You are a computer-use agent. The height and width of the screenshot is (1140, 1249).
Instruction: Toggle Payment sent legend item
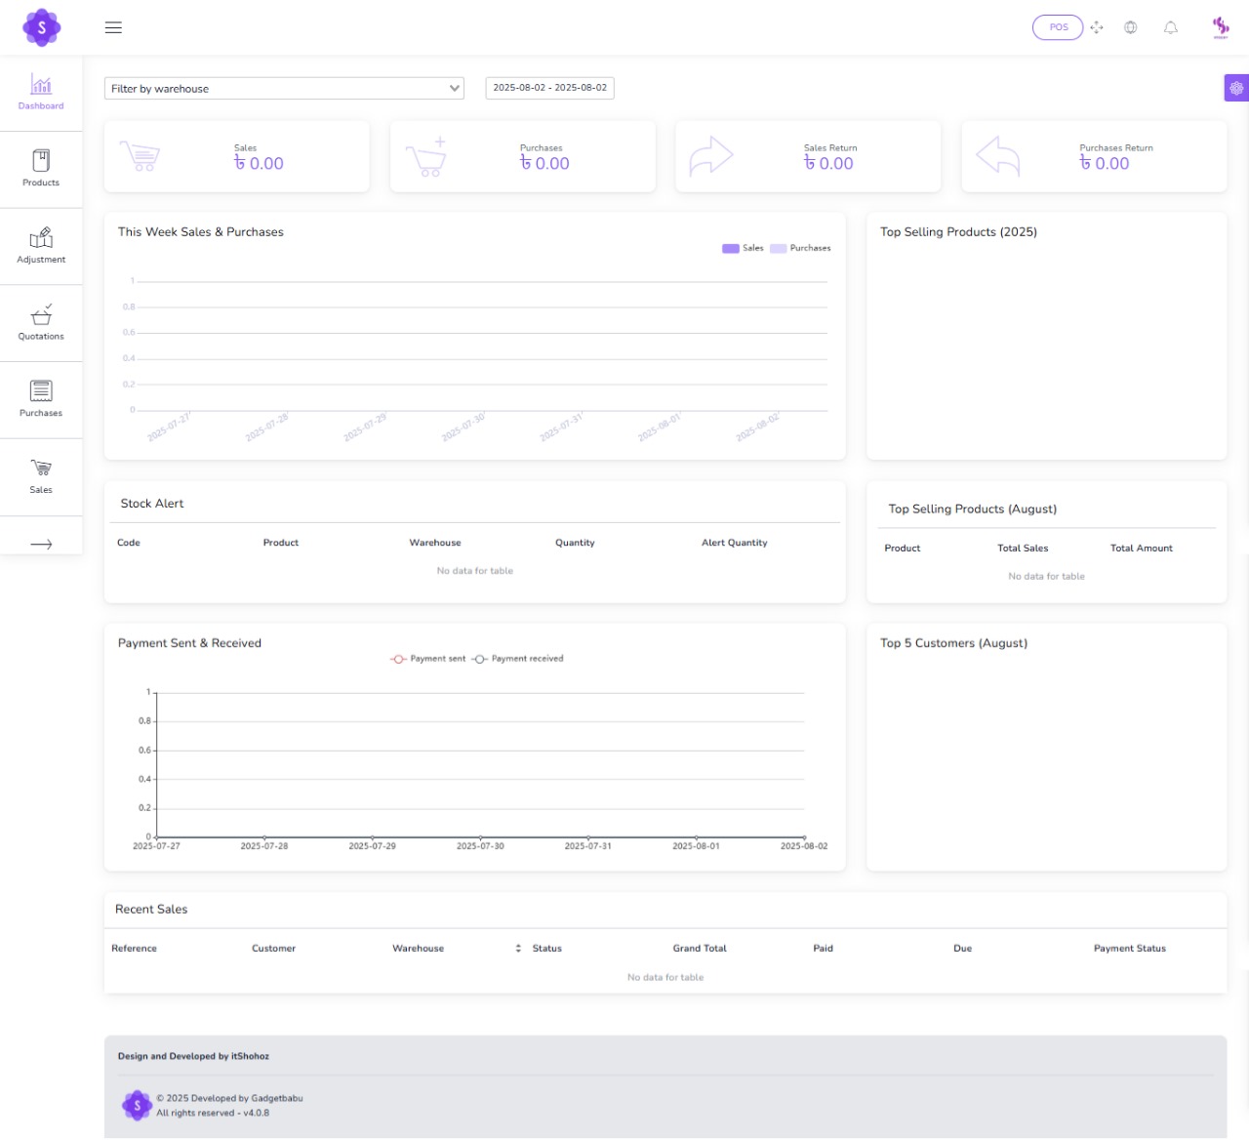point(428,659)
